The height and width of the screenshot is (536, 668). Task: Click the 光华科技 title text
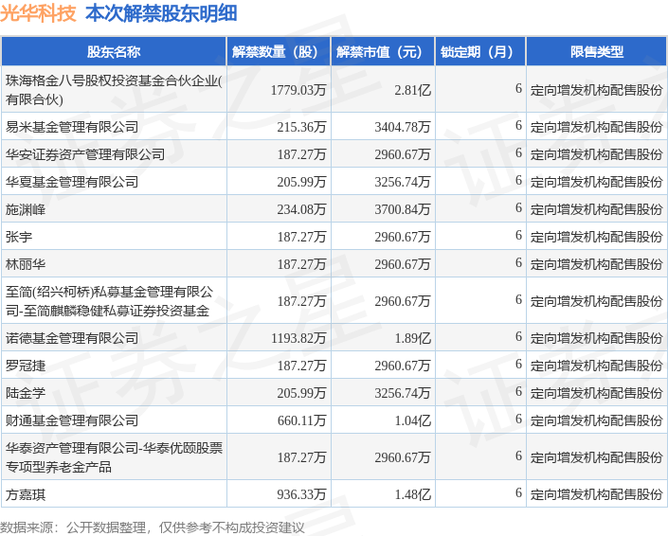(38, 13)
